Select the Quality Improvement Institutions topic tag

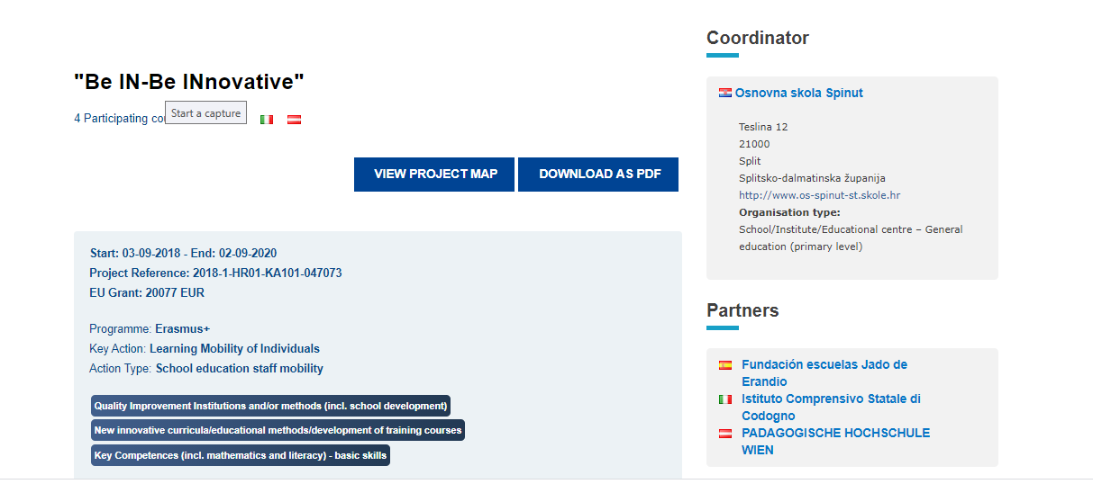(270, 406)
